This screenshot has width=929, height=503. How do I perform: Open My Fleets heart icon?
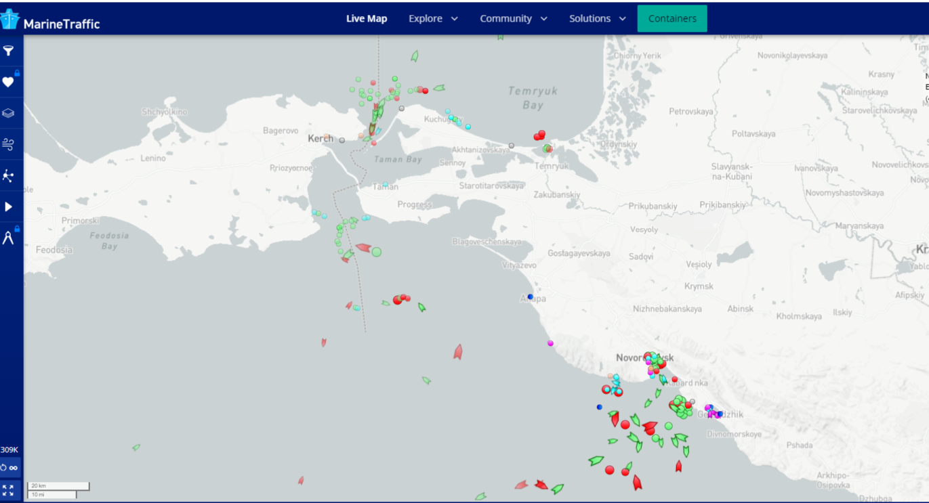(x=8, y=82)
